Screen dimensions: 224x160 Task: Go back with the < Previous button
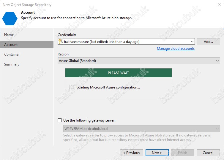[131, 153]
